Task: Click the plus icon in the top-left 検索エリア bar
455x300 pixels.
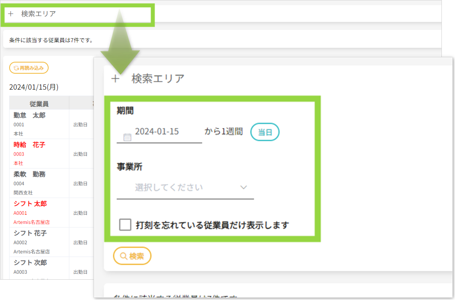Action: click(11, 14)
